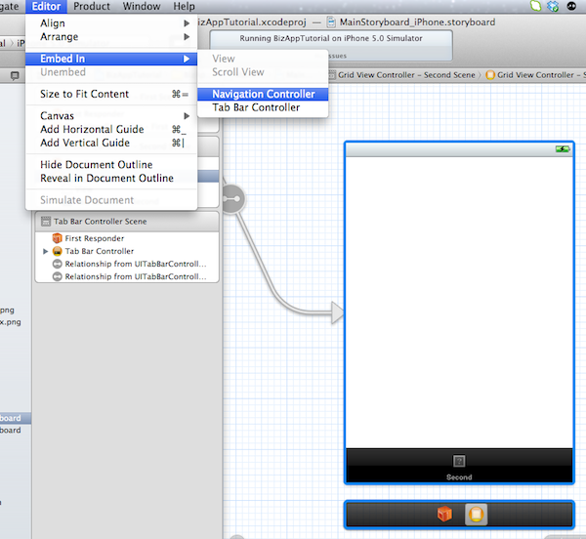Click the Grid View Controller breadcrumb with yellow icon

pos(535,75)
